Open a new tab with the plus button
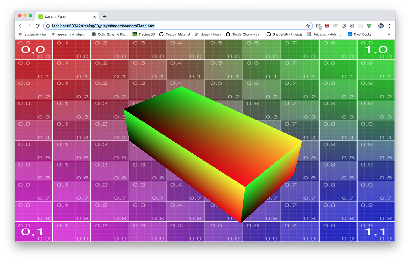Image resolution: width=410 pixels, height=261 pixels. point(105,16)
